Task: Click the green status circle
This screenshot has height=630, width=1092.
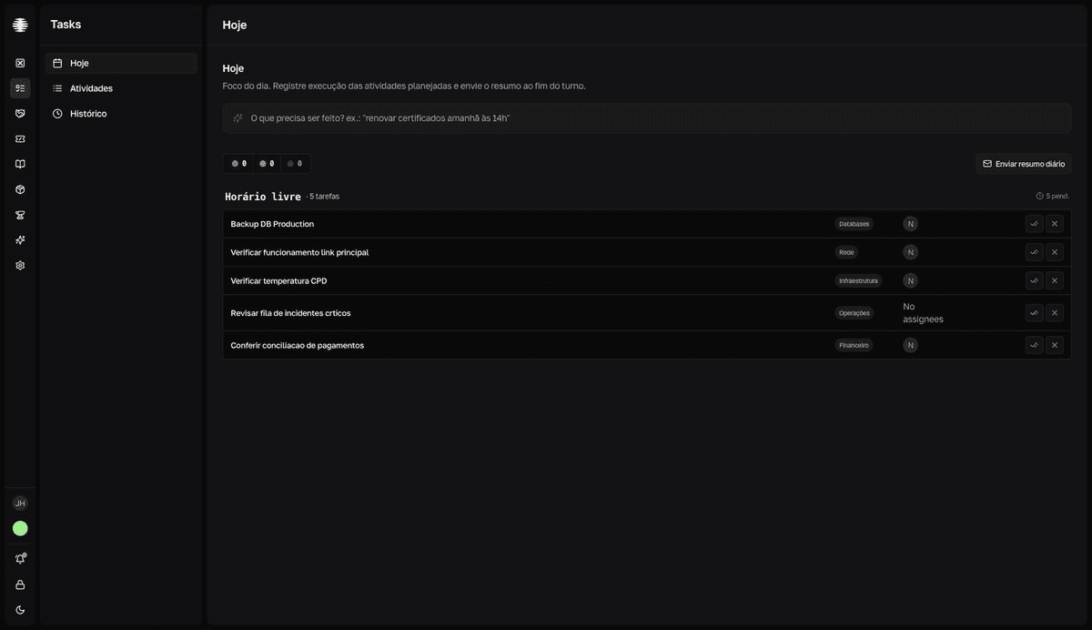Action: click(x=20, y=529)
